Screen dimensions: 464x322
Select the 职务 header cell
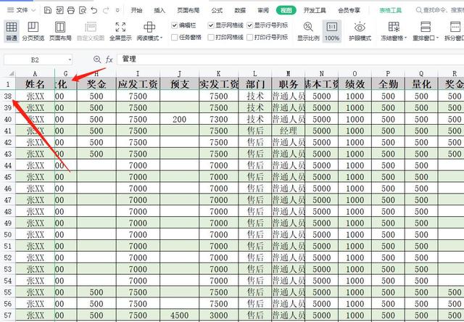pos(289,84)
